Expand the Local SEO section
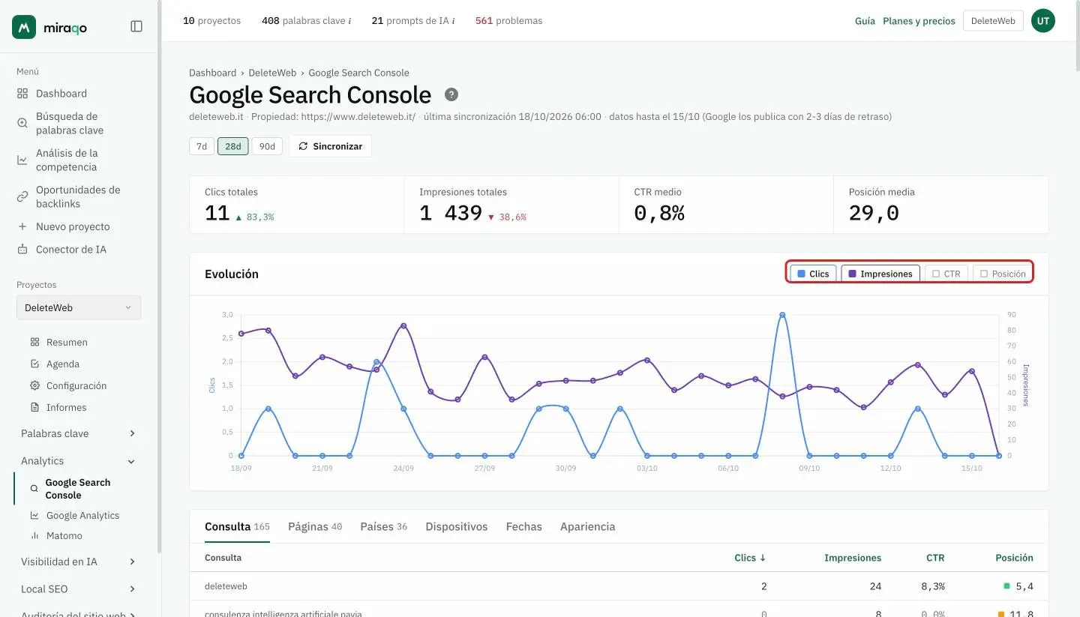Image resolution: width=1080 pixels, height=617 pixels. point(79,589)
